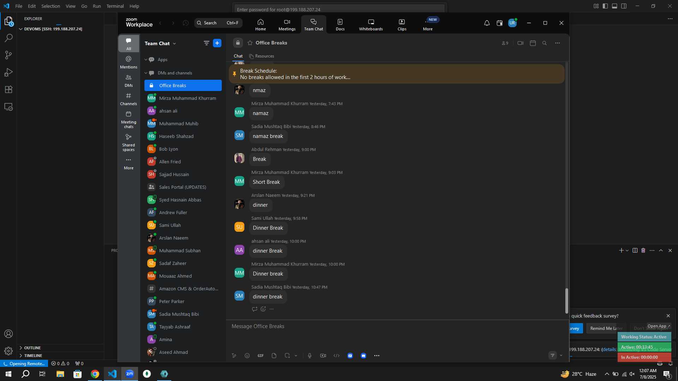This screenshot has height=381, width=678.
Task: Open Shared spaces in sidebar
Action: point(129,143)
